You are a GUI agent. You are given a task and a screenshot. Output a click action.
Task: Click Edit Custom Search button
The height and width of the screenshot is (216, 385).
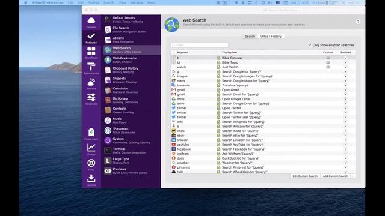305,176
